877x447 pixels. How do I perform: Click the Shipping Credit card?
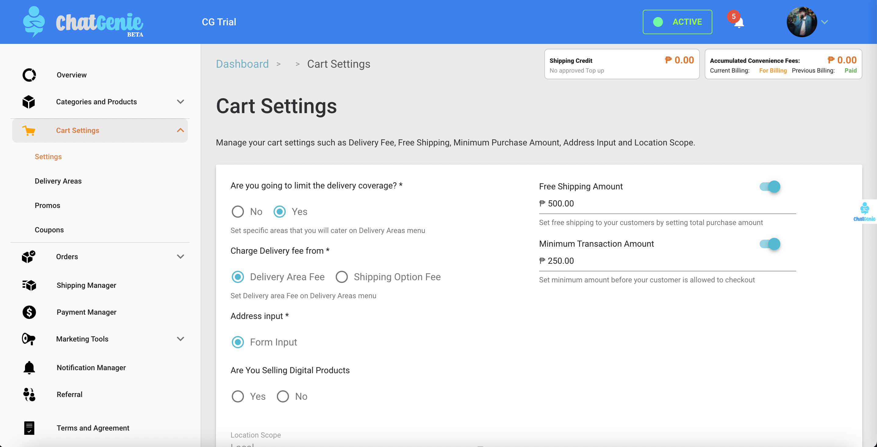[x=622, y=64]
